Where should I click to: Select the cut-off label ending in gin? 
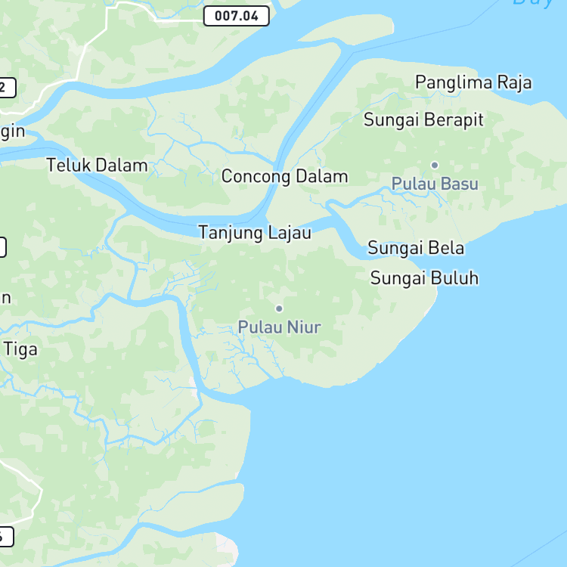coord(13,132)
